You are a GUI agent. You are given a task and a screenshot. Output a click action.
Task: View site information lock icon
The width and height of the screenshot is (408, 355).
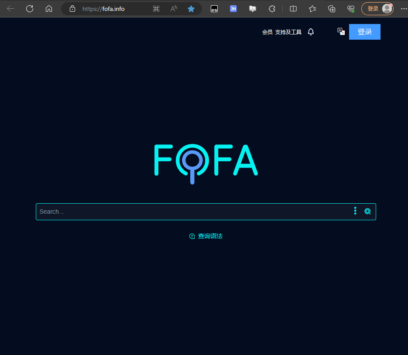click(x=72, y=9)
